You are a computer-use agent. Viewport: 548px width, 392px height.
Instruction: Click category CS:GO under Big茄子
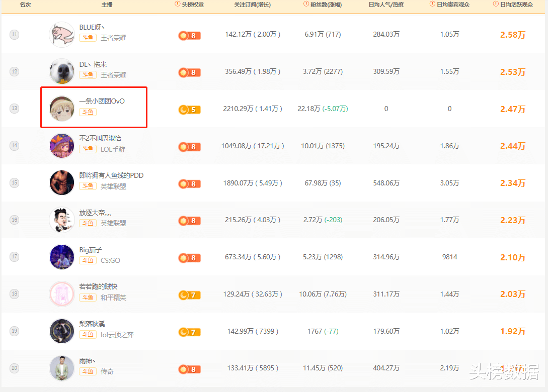(x=110, y=260)
